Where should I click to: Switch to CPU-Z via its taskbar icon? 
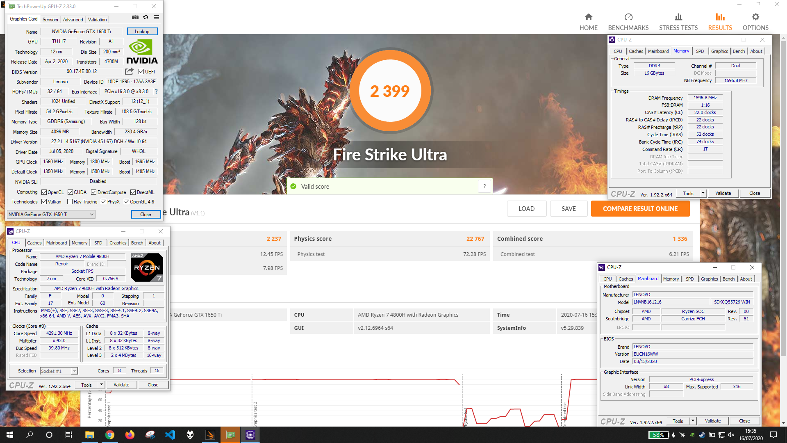[x=250, y=435]
